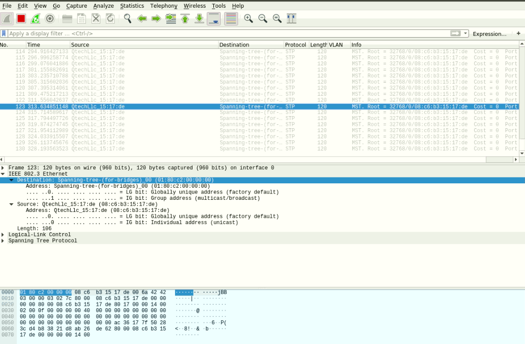Expand the Frame 123 details
525x344 pixels.
pyautogui.click(x=3, y=168)
